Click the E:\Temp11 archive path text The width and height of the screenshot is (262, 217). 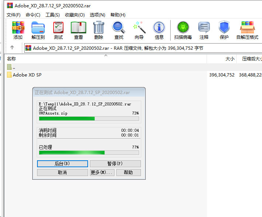pyautogui.click(x=85, y=104)
